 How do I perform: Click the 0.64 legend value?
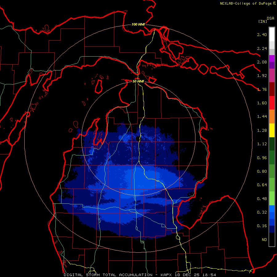pos(262,185)
